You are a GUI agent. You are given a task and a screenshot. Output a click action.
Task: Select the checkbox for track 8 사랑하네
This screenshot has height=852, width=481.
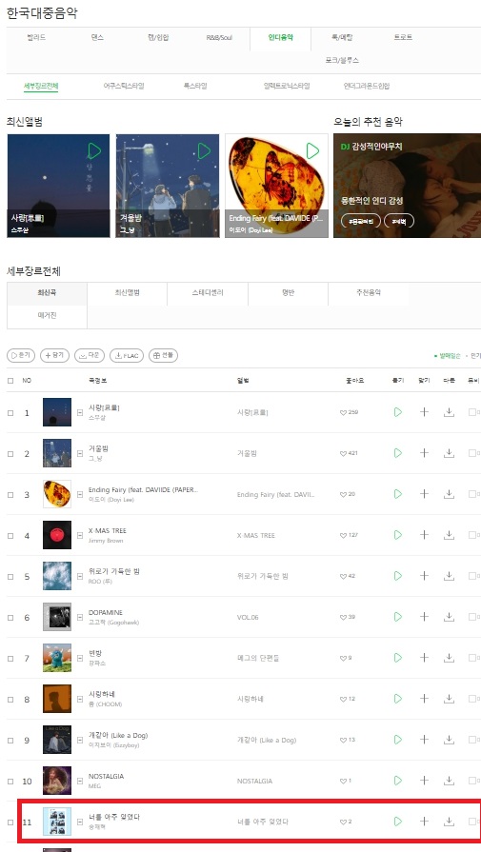point(10,700)
